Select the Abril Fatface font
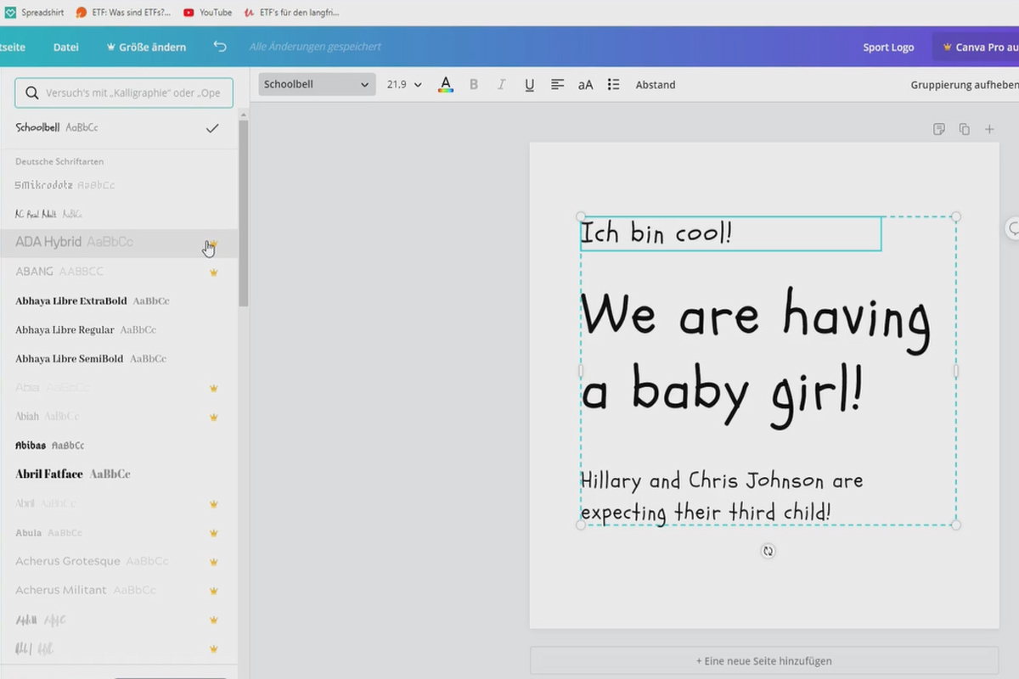 click(x=119, y=474)
